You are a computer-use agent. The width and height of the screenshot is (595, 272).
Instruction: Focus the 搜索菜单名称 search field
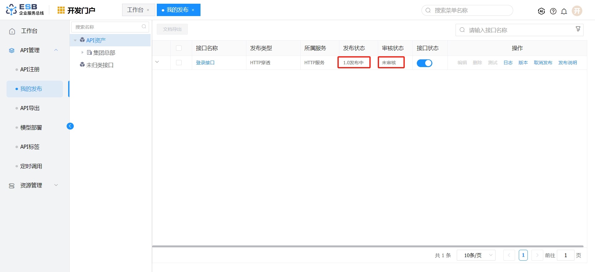467,10
